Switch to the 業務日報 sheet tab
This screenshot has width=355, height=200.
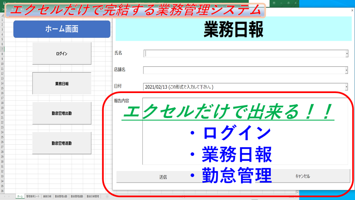[x=46, y=197]
